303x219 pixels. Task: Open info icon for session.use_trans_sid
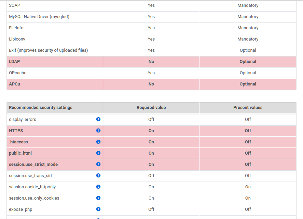[98, 175]
